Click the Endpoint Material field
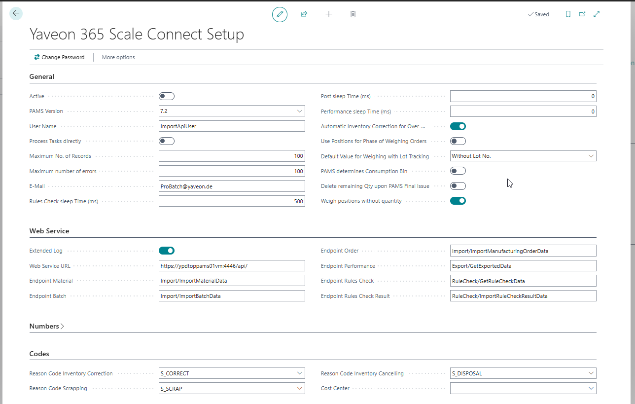 coord(232,281)
